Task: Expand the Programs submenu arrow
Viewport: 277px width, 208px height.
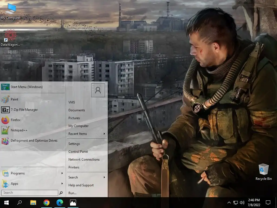Action: (62, 173)
